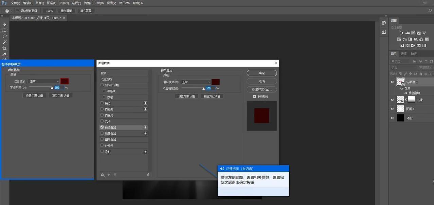Click the 取消 button
The image size is (434, 205).
(261, 81)
